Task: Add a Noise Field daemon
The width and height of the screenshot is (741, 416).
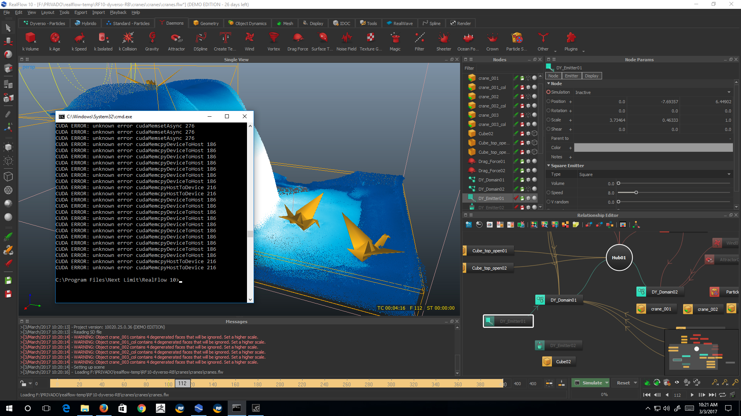Action: coord(346,41)
